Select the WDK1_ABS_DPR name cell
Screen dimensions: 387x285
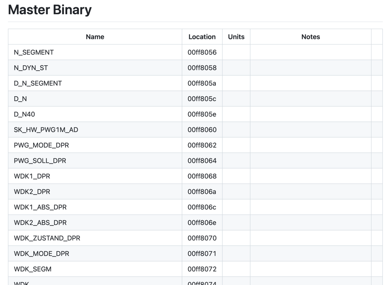pos(40,207)
